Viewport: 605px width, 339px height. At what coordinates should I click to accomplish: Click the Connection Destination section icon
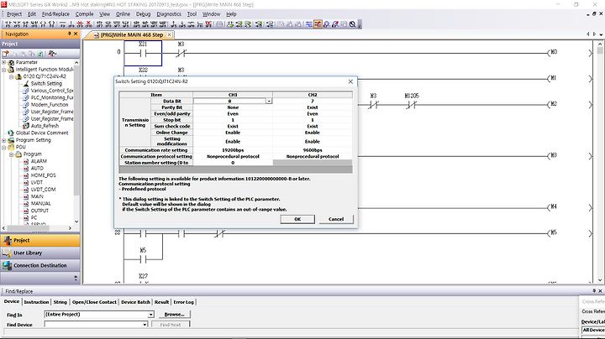7,265
